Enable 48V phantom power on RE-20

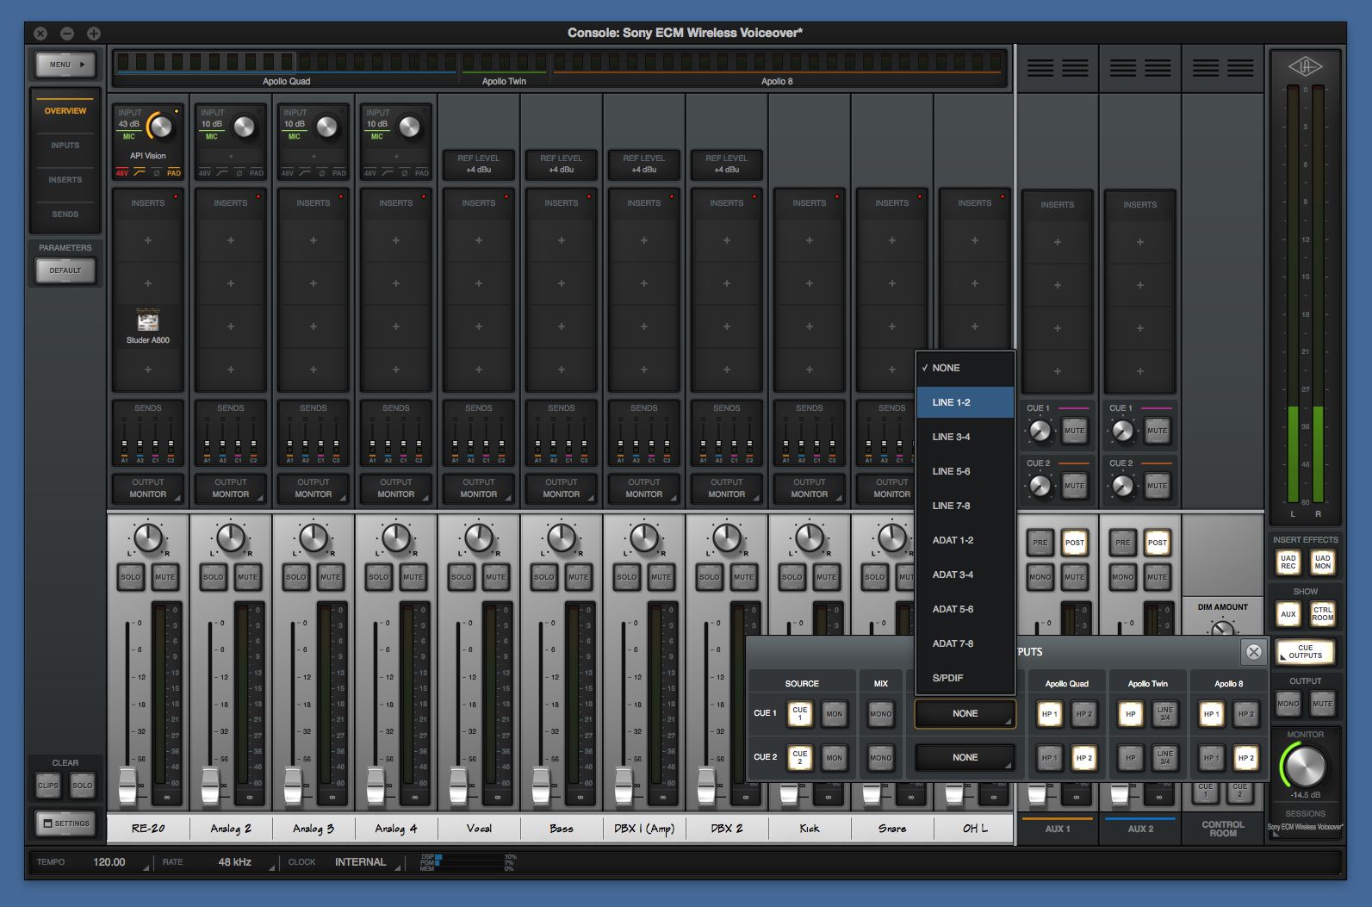122,173
